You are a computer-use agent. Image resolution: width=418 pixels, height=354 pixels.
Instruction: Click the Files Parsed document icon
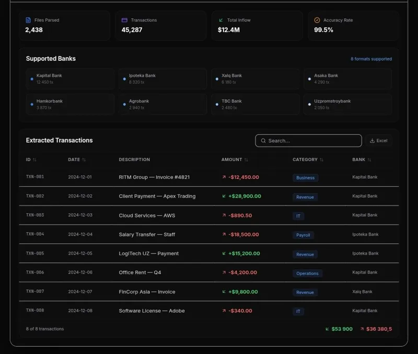(x=28, y=20)
